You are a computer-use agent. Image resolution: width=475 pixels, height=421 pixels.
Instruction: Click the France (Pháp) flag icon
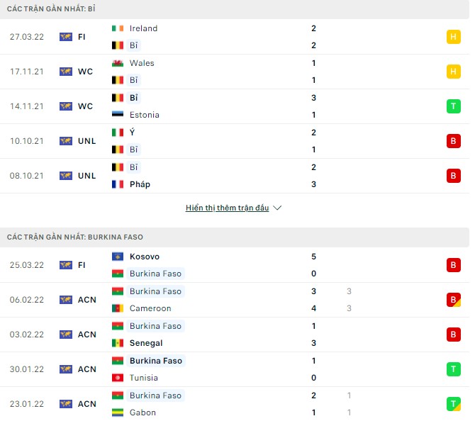(118, 184)
